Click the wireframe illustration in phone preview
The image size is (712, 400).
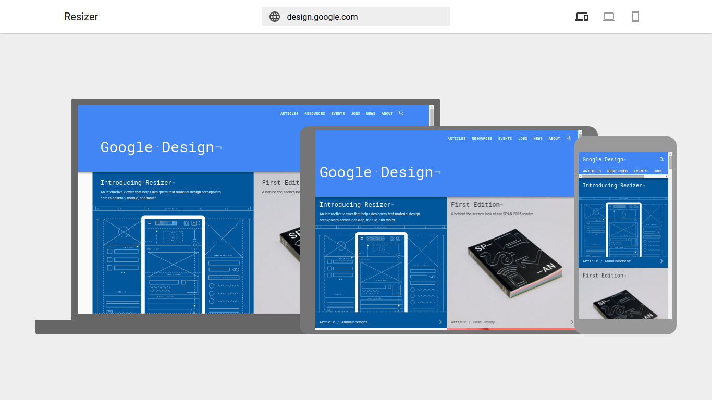(623, 228)
